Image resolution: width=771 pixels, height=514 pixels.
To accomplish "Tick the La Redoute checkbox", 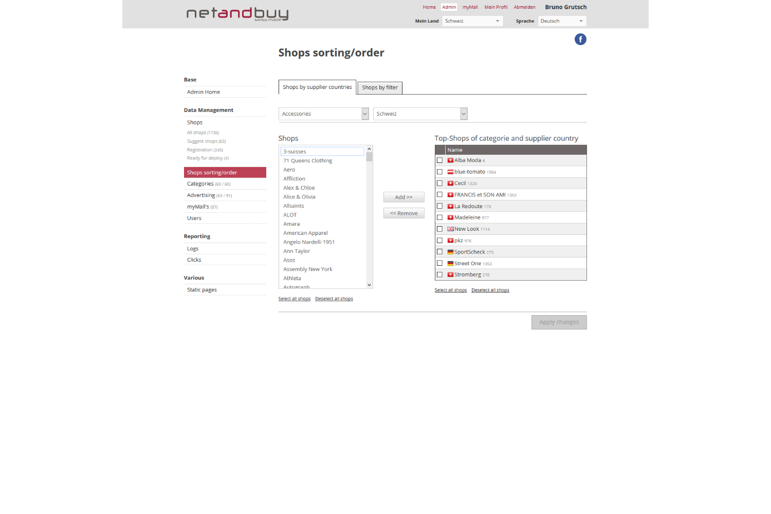I will click(x=439, y=206).
